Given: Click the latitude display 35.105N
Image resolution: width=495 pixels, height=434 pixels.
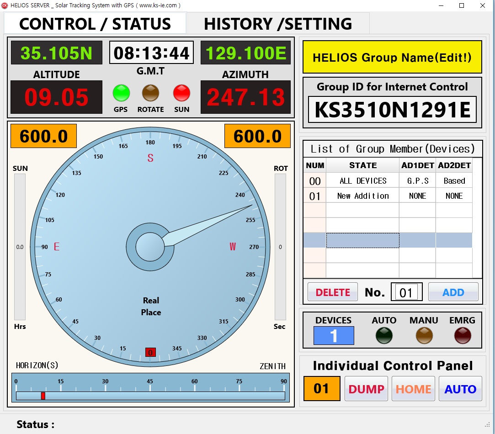Looking at the screenshot, I should tap(57, 53).
